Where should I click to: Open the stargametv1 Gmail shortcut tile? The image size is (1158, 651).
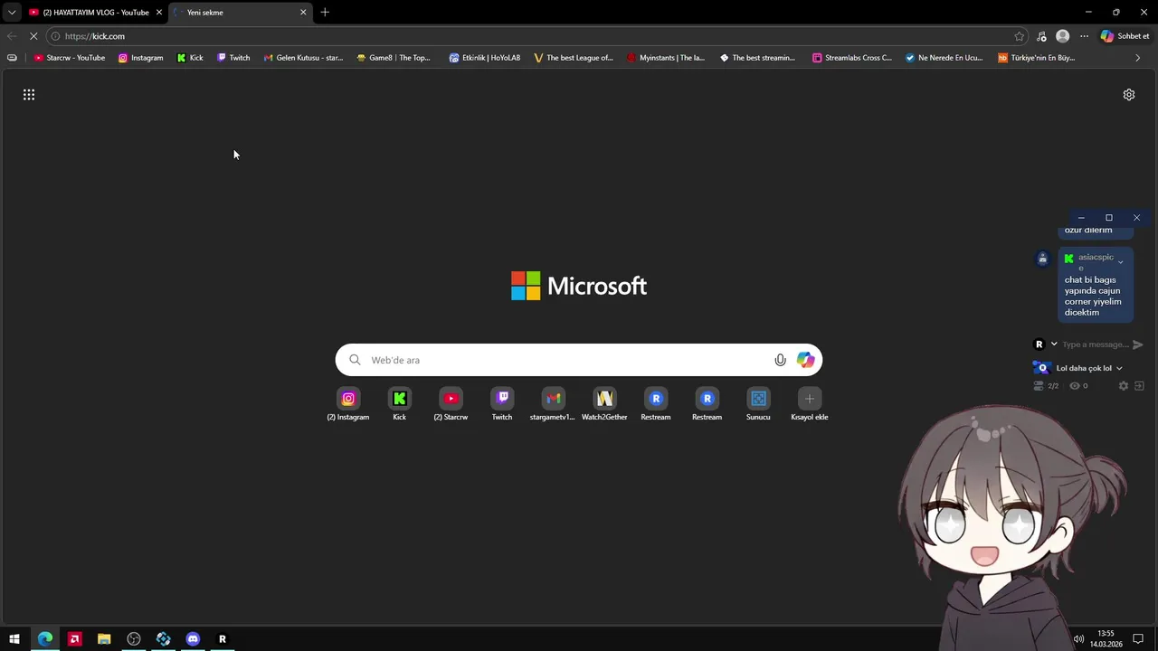pyautogui.click(x=553, y=404)
